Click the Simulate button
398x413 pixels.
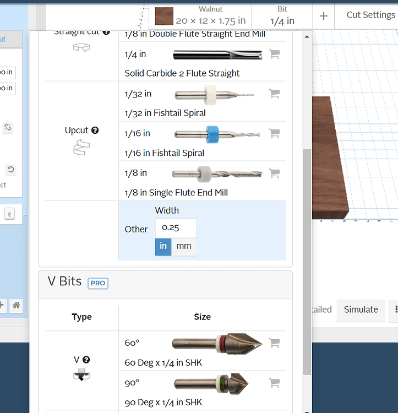pyautogui.click(x=361, y=310)
